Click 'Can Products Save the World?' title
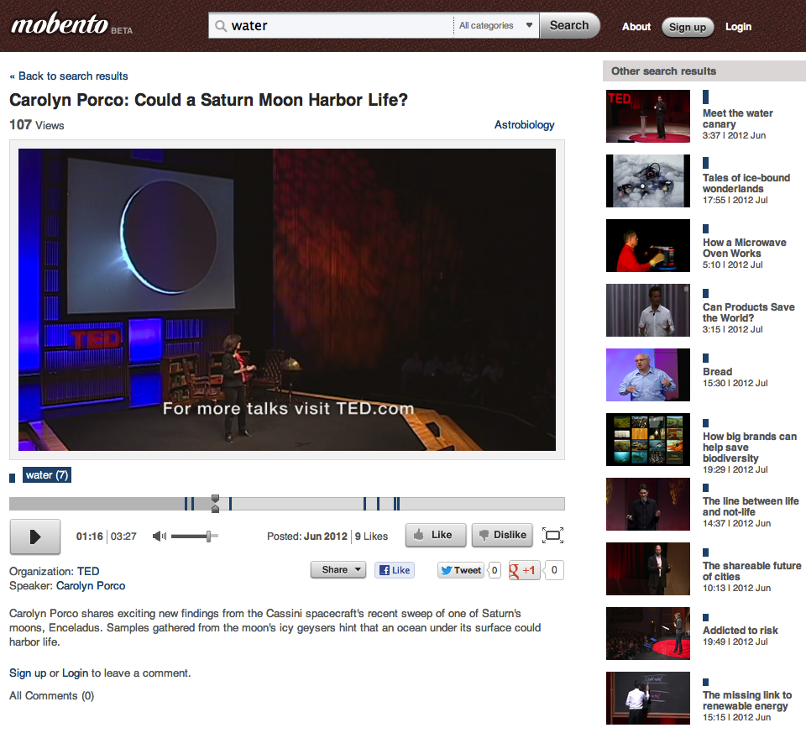Viewport: 806px width, 754px height. pyautogui.click(x=748, y=312)
